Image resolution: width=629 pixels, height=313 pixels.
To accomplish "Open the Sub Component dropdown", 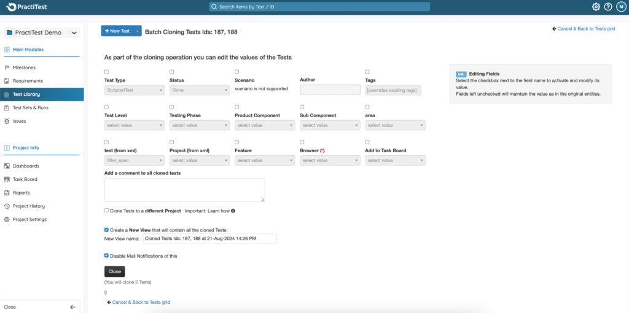I will pos(330,125).
